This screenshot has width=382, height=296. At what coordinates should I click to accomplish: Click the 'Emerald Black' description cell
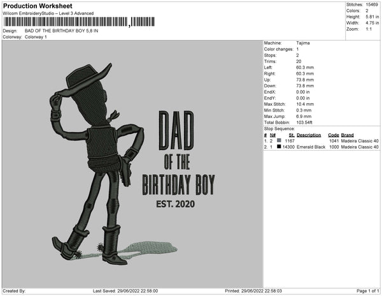point(311,147)
